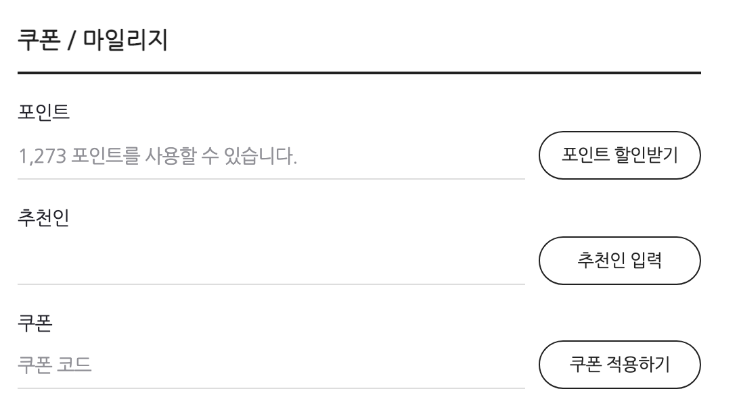Click the 추천인 section label
This screenshot has width=739, height=416.
pyautogui.click(x=43, y=218)
